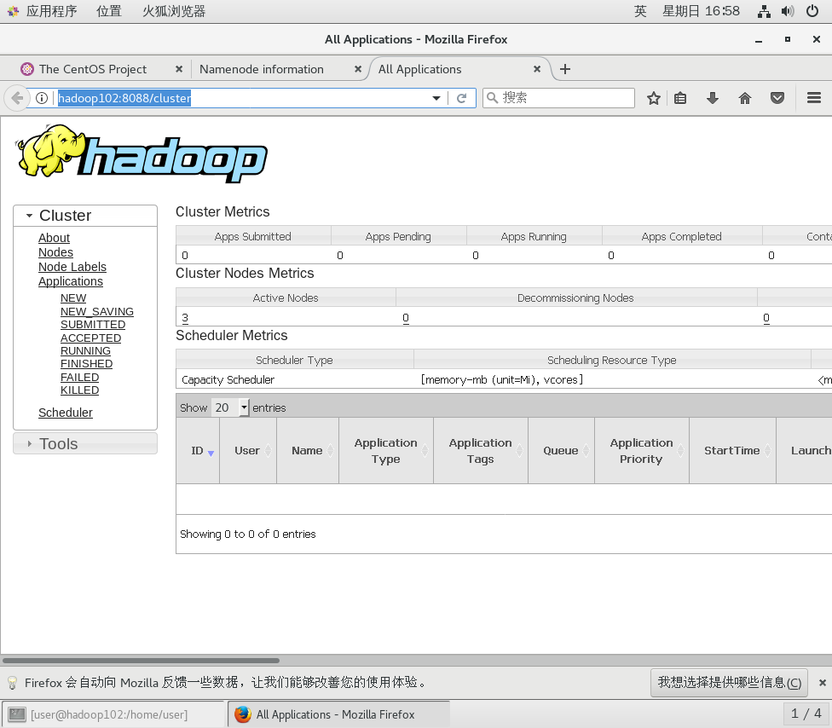This screenshot has height=728, width=832.
Task: Click the 我想选择提供哪些信息 button
Action: pyautogui.click(x=729, y=682)
